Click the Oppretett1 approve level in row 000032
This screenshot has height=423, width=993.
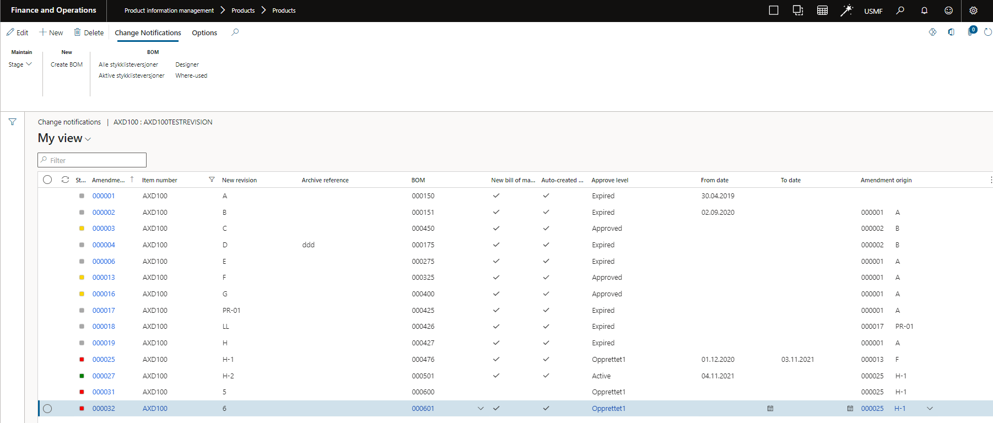coord(608,409)
